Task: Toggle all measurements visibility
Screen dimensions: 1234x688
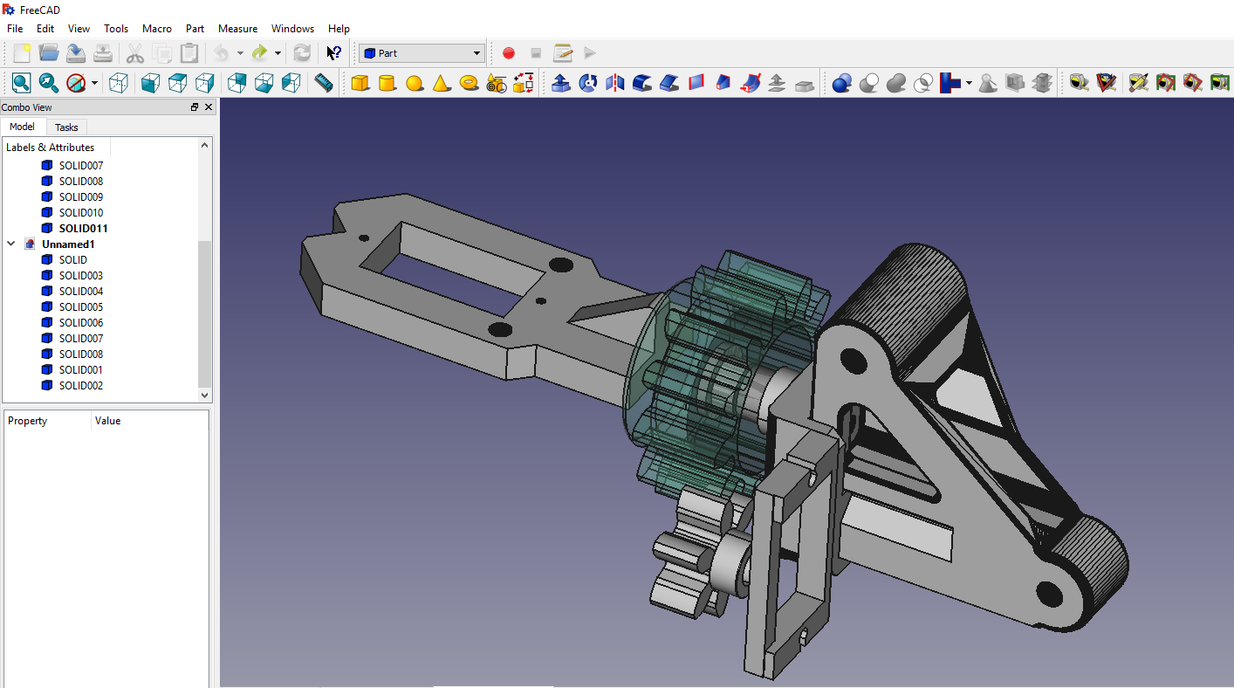Action: (x=1165, y=83)
